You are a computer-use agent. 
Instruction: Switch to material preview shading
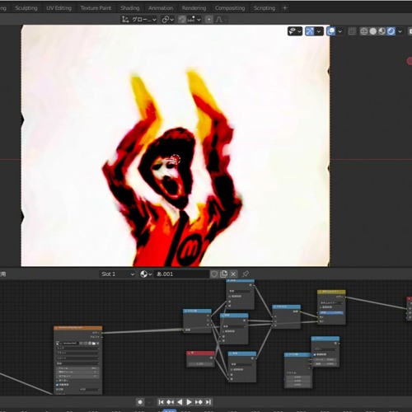(382, 31)
